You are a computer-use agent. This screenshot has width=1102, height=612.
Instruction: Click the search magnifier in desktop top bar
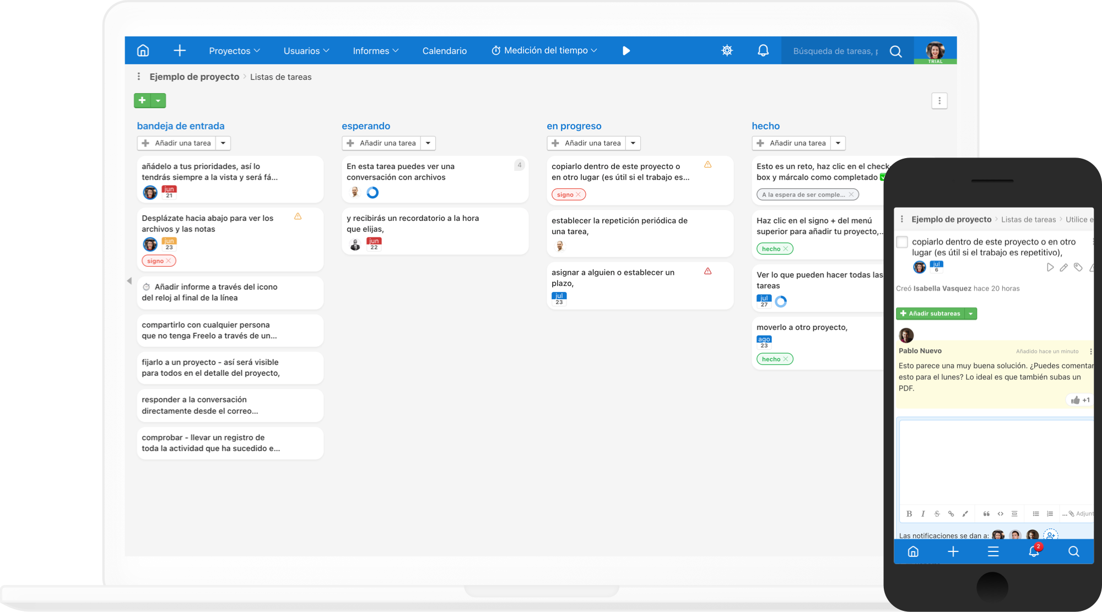pyautogui.click(x=896, y=51)
